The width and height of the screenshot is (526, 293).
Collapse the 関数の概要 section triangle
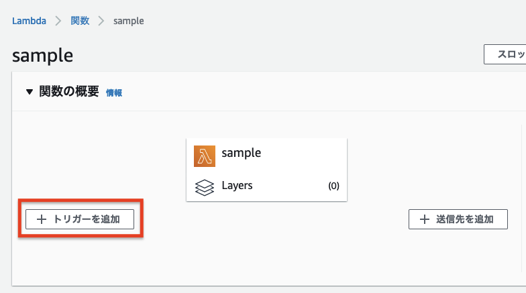[30, 92]
